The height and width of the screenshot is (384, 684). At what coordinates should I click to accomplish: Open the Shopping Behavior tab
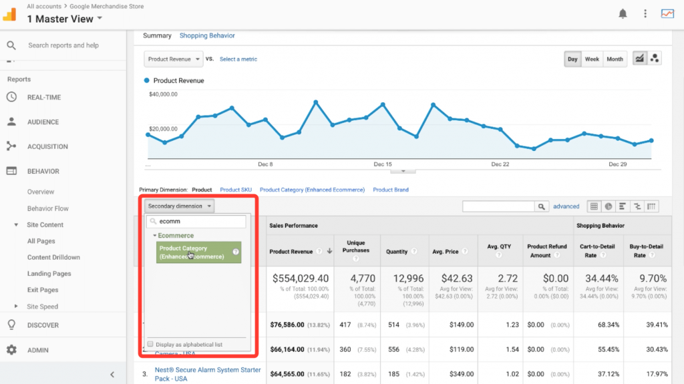207,35
